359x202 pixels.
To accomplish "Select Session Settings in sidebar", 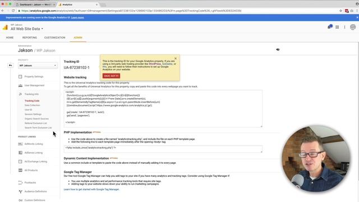I will tap(33, 114).
